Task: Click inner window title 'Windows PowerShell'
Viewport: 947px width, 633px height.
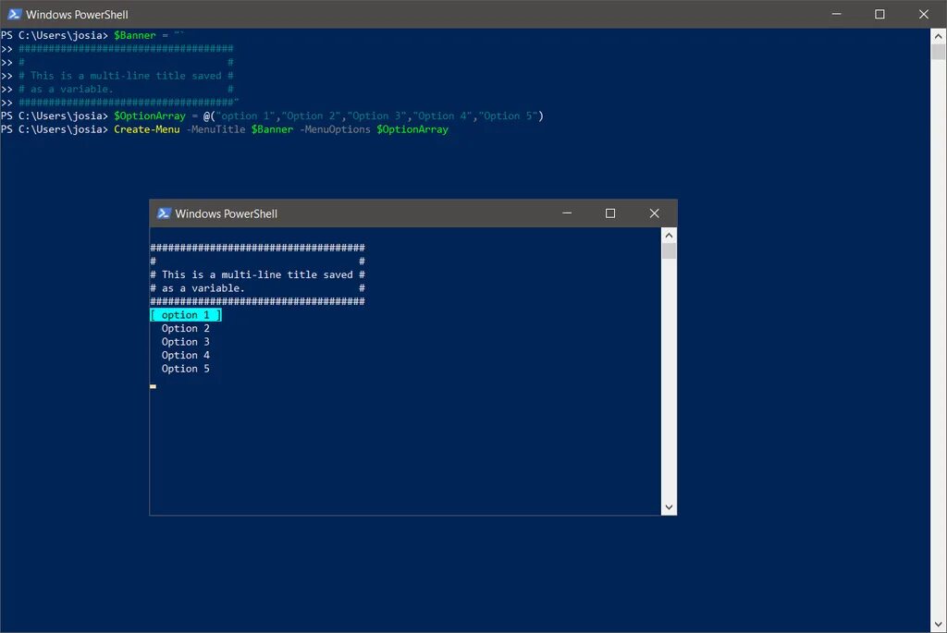Action: (226, 213)
